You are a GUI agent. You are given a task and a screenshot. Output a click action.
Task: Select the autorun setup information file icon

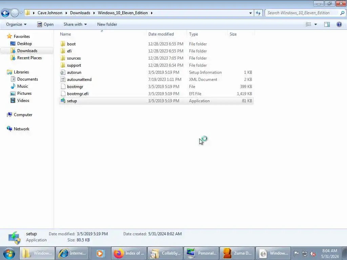63,72
